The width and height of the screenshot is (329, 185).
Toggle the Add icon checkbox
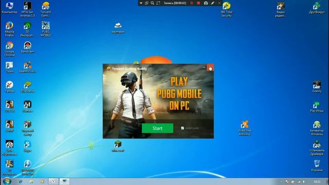(182, 128)
